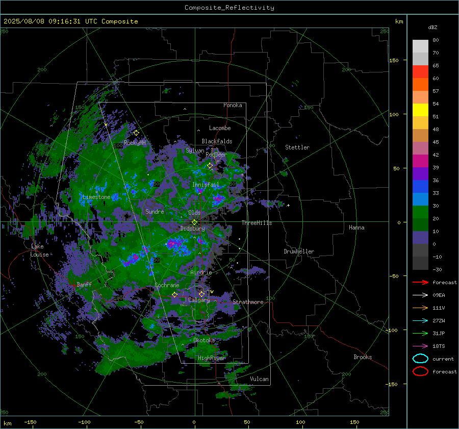
Task: Click the yellow diamond radar-center marker near Olds
Action: 194,222
